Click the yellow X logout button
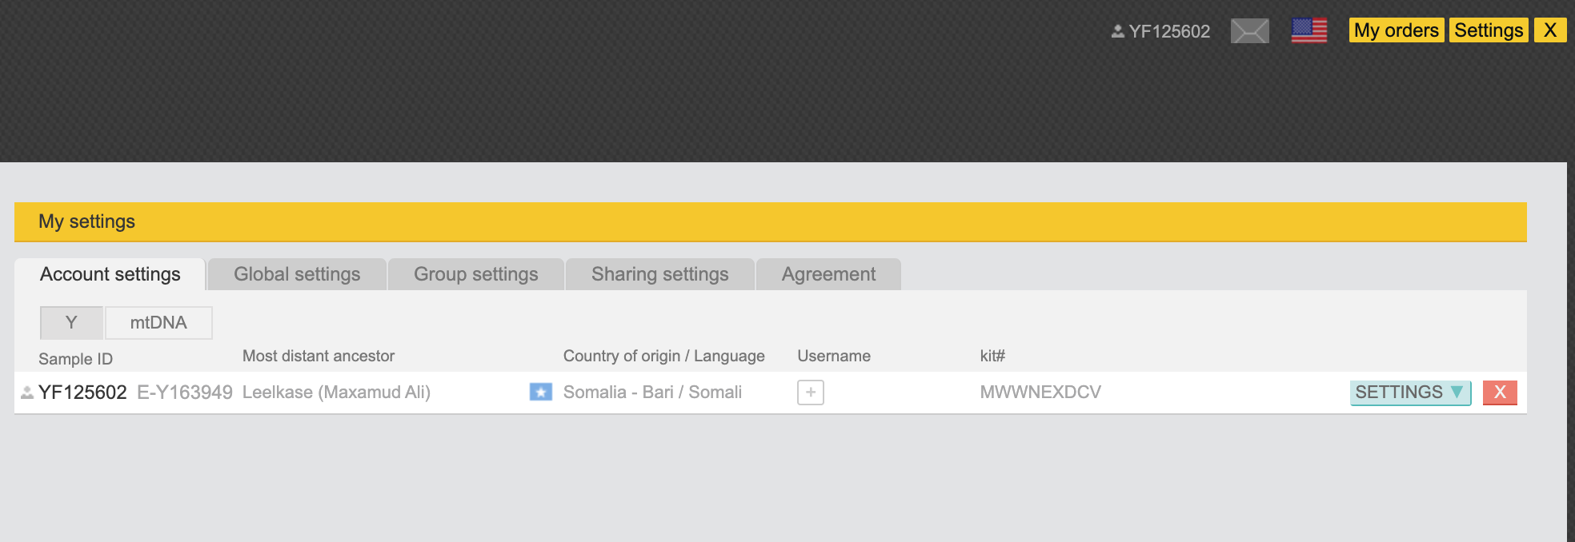1575x542 pixels. (1549, 30)
